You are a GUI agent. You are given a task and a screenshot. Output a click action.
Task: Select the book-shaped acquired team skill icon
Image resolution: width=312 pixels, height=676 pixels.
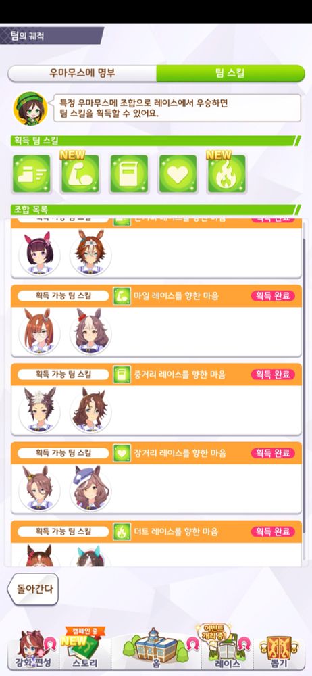click(x=129, y=174)
